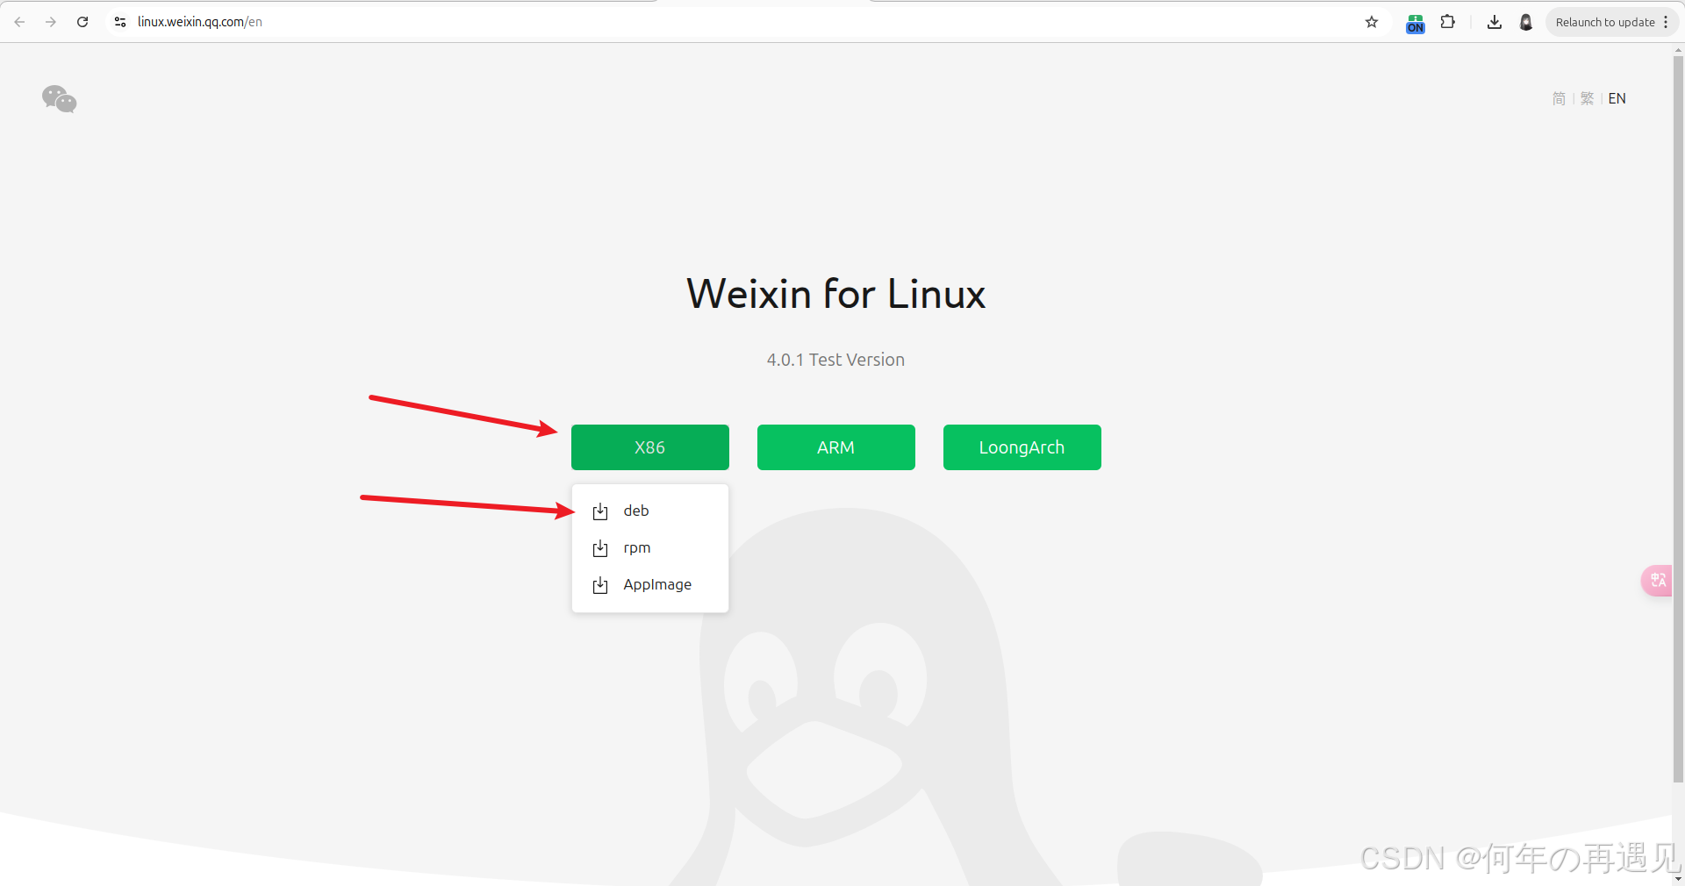Image resolution: width=1685 pixels, height=886 pixels.
Task: Choose the deb package entry
Action: (x=650, y=511)
